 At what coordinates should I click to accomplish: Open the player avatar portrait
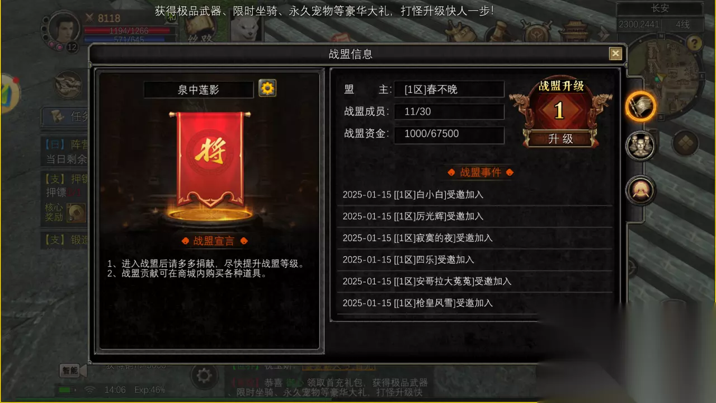pyautogui.click(x=64, y=28)
